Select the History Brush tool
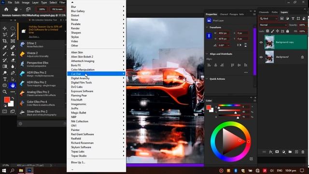This screenshot has height=174, width=309. (x=4, y=60)
